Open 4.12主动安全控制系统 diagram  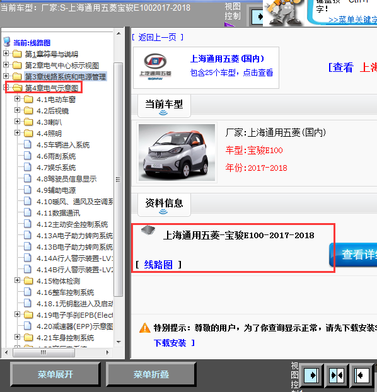(72, 224)
